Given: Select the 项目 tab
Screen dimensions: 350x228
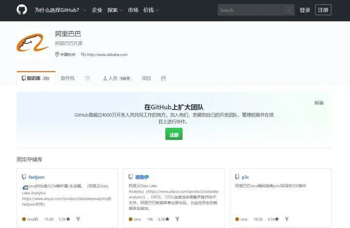Looking at the screenshot, I should click(146, 78).
